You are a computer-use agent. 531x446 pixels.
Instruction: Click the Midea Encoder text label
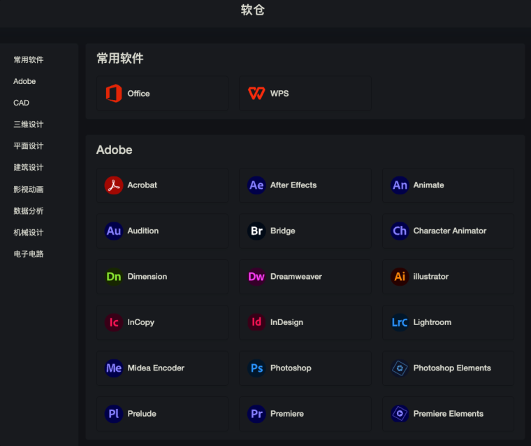pyautogui.click(x=156, y=368)
